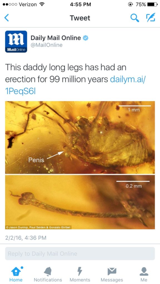Switch to the Notifications tab label
This screenshot has width=160, height=284.
pyautogui.click(x=48, y=280)
